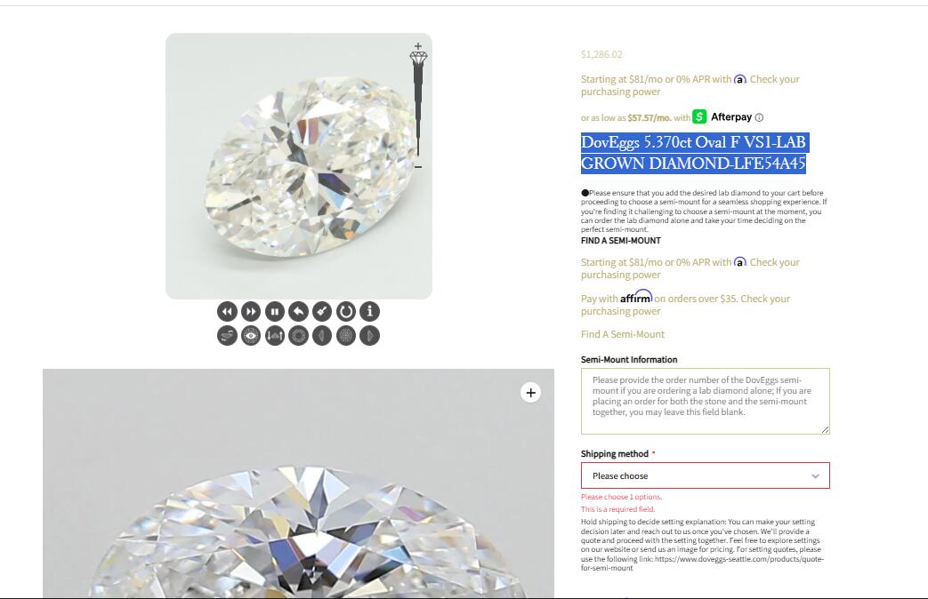Open the Shipping method dropdown
Viewport: 928px width, 599px height.
pyautogui.click(x=705, y=475)
